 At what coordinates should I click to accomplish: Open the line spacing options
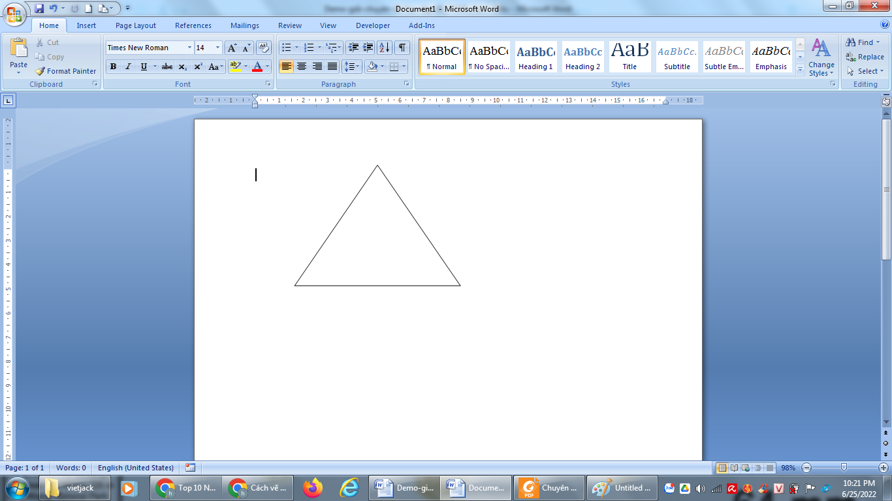click(x=352, y=67)
